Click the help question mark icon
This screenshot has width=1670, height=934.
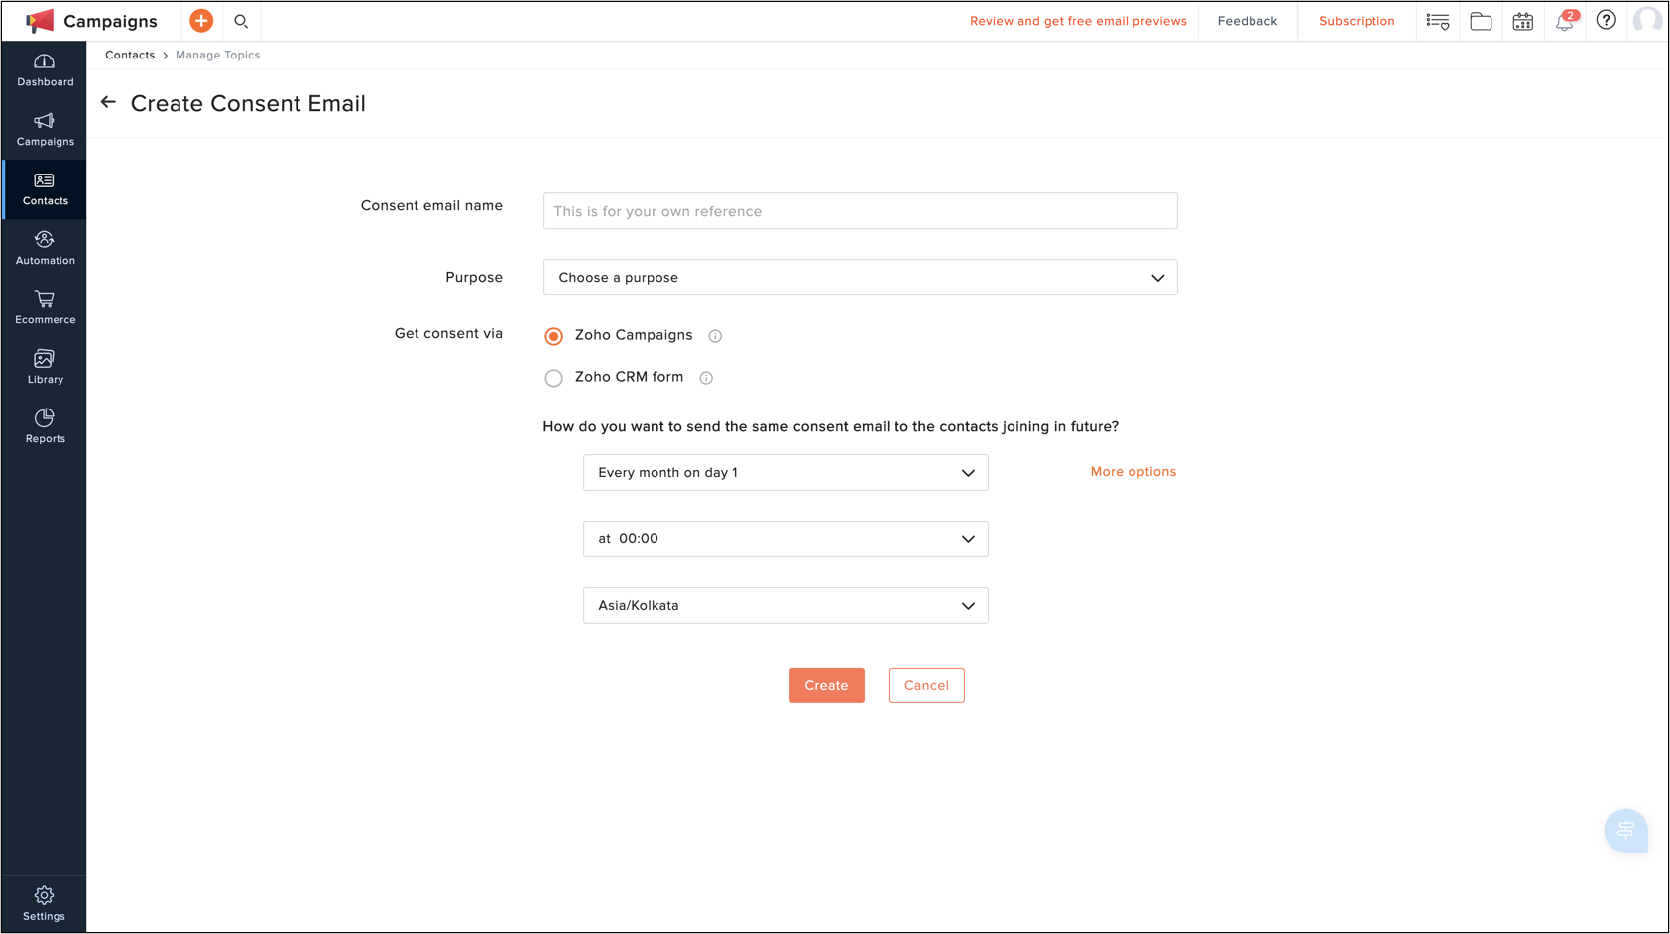[1607, 20]
